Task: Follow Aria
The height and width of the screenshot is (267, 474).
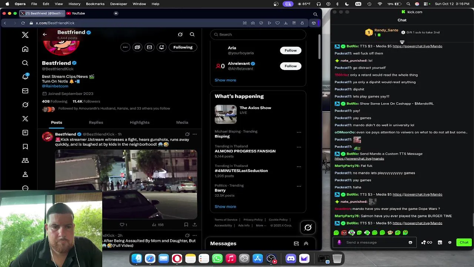Action: coord(291,50)
